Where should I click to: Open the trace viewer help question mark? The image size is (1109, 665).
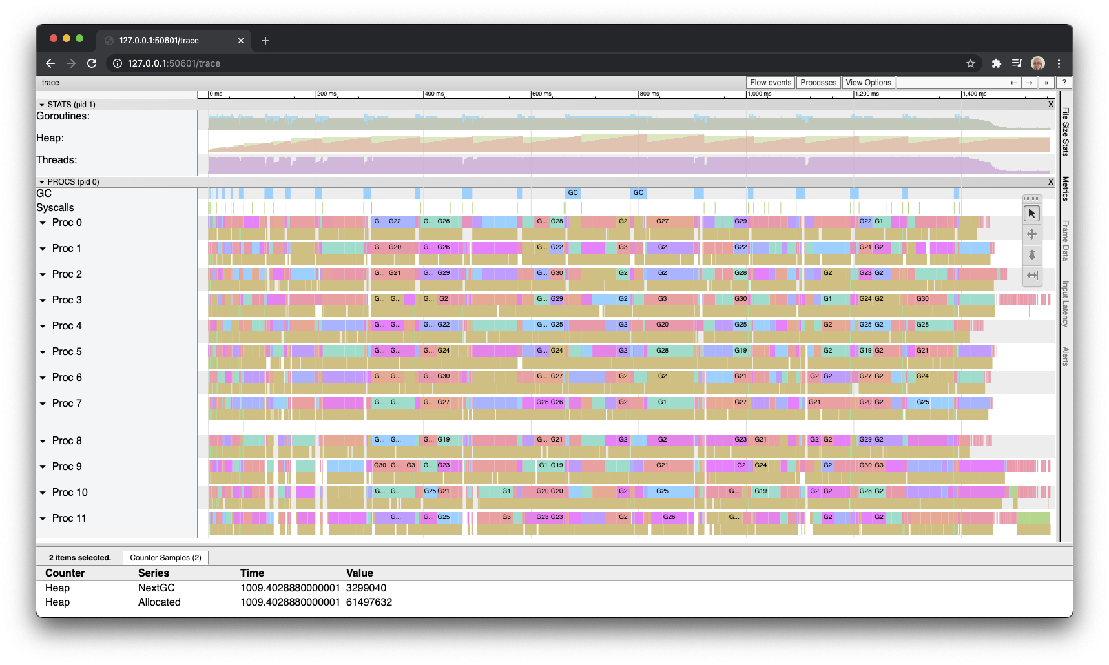coord(1064,83)
